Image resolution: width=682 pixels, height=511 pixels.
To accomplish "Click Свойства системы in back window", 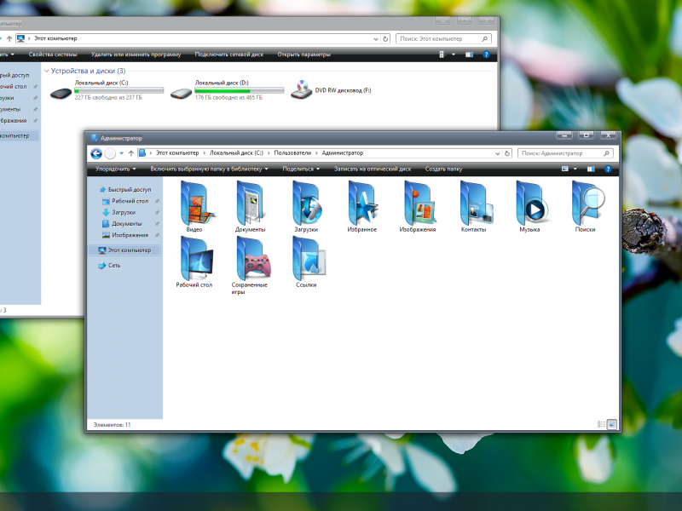I will pyautogui.click(x=53, y=55).
